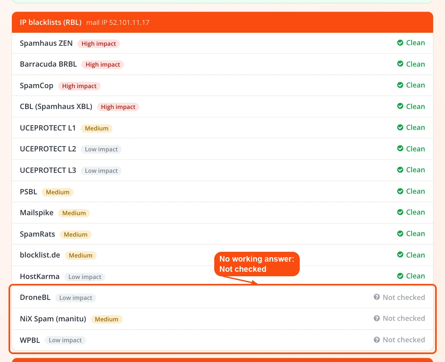Click the green check icon in PSBL row

[400, 191]
